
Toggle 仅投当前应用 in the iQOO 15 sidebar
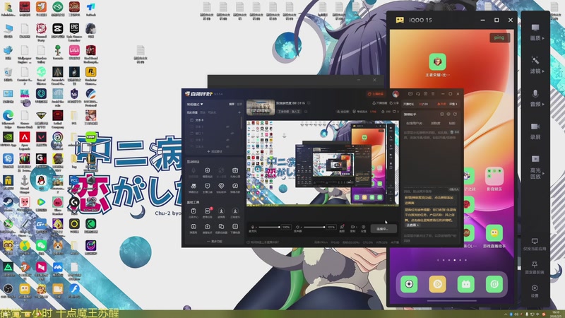point(535,244)
